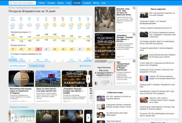Viewport: 182px width, 123px height.
Task: Open menu on Яндекс Практикум carousel ad
Action: click(33, 72)
